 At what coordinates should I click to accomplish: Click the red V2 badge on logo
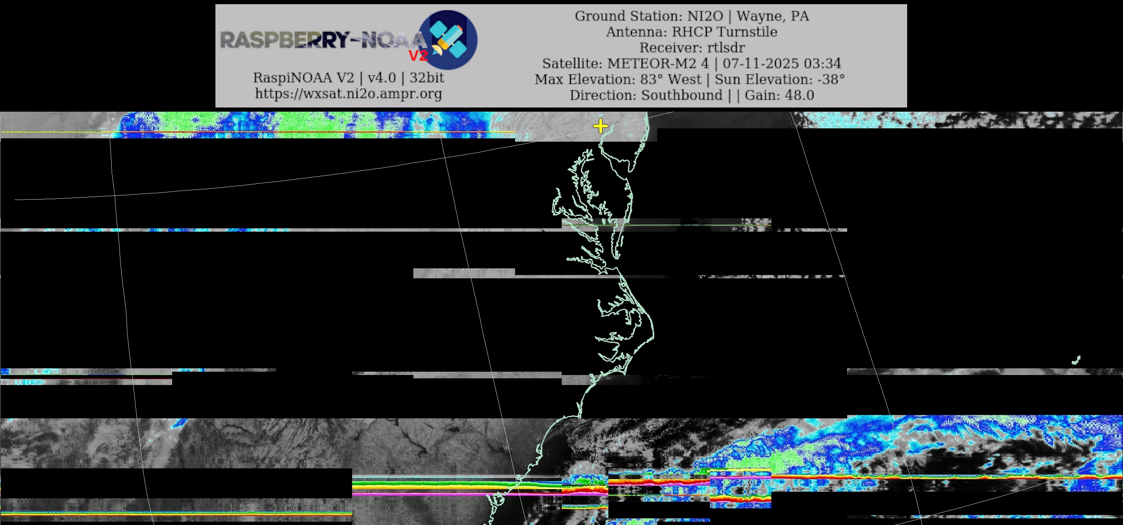(x=418, y=56)
